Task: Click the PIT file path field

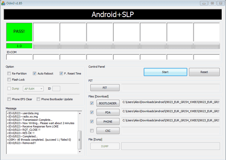Action: (170, 88)
